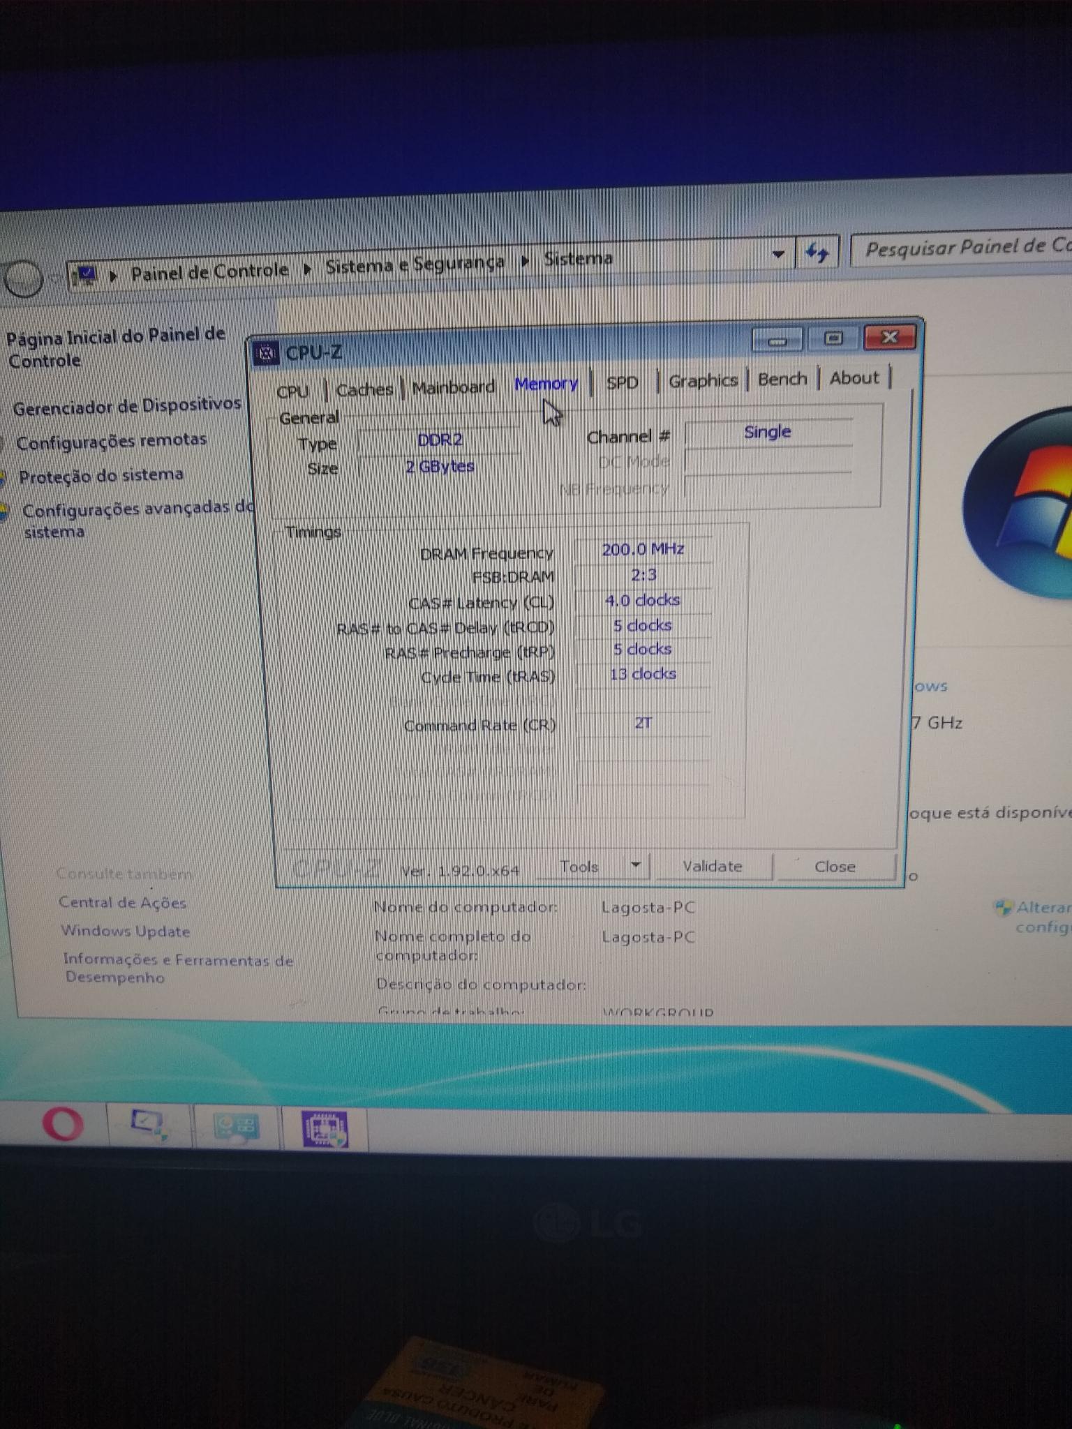The image size is (1072, 1429).
Task: Click the computer icon in address bar
Action: [x=85, y=276]
